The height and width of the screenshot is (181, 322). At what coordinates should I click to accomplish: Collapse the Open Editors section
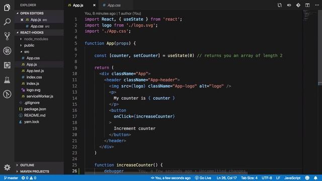(x=39, y=13)
